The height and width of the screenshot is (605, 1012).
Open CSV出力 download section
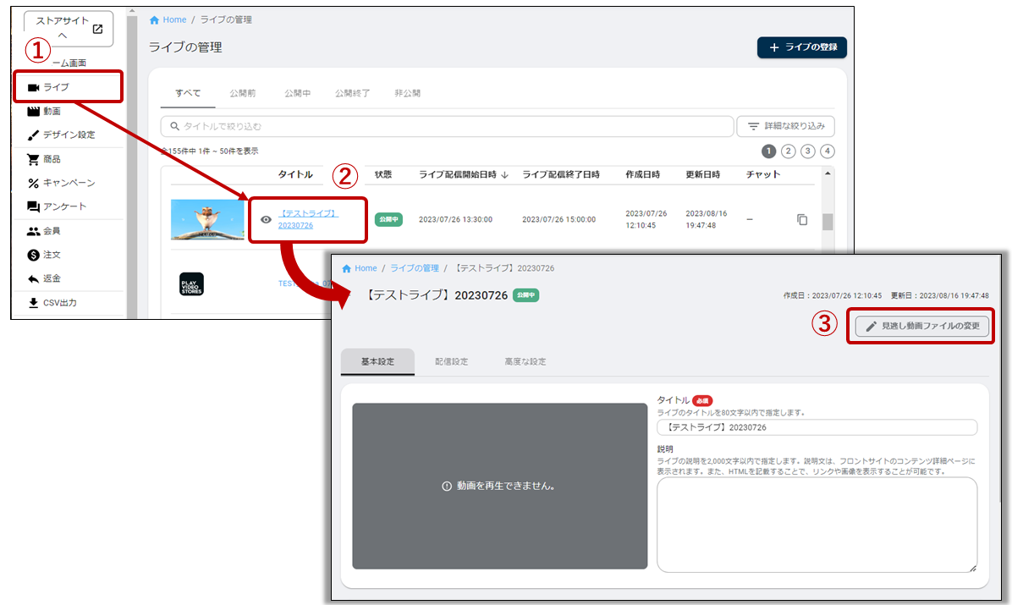click(x=59, y=302)
